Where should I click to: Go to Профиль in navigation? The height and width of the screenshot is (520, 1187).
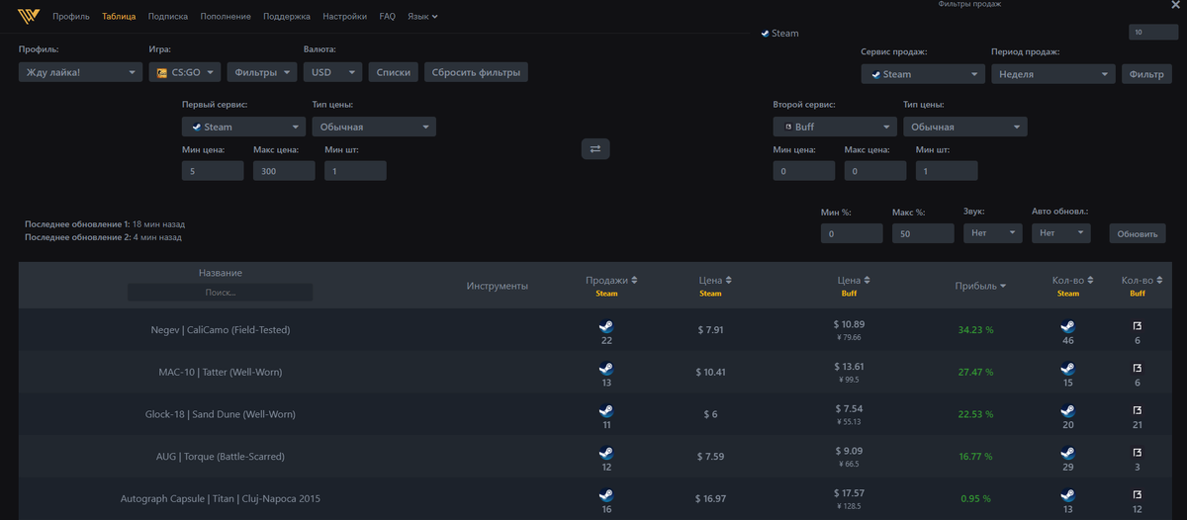tap(71, 17)
